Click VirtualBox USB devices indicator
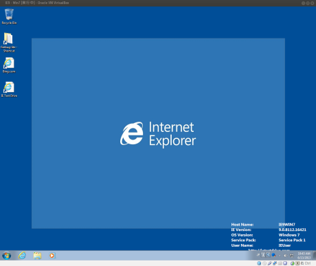 270,263
